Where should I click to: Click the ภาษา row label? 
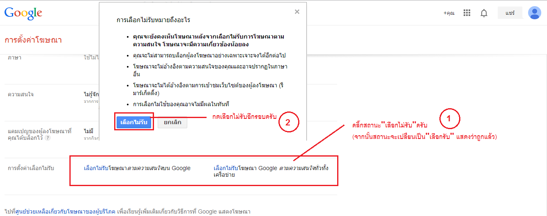coord(15,57)
